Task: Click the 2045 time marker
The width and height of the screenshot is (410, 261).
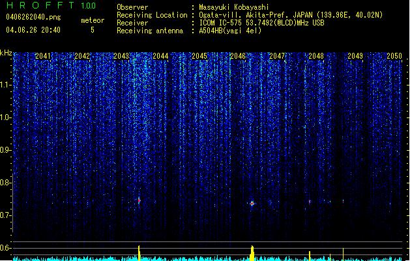Action: [x=199, y=56]
